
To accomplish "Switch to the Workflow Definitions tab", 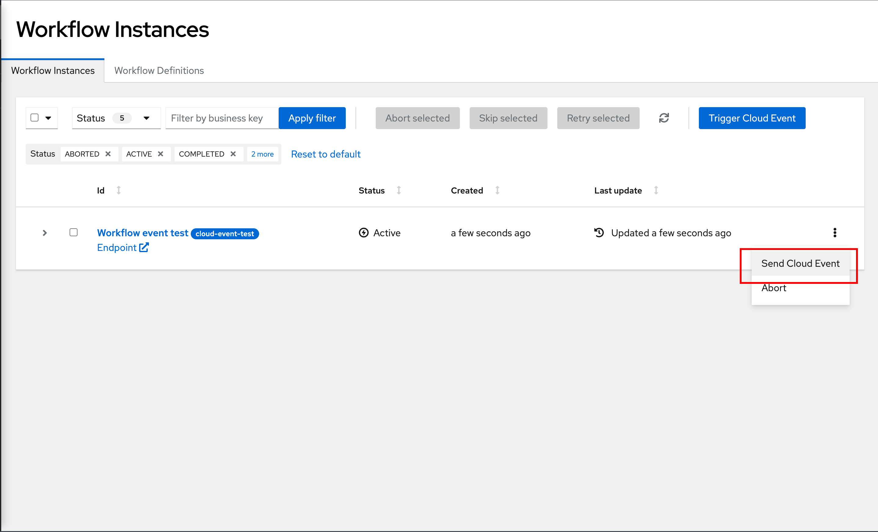I will click(159, 70).
